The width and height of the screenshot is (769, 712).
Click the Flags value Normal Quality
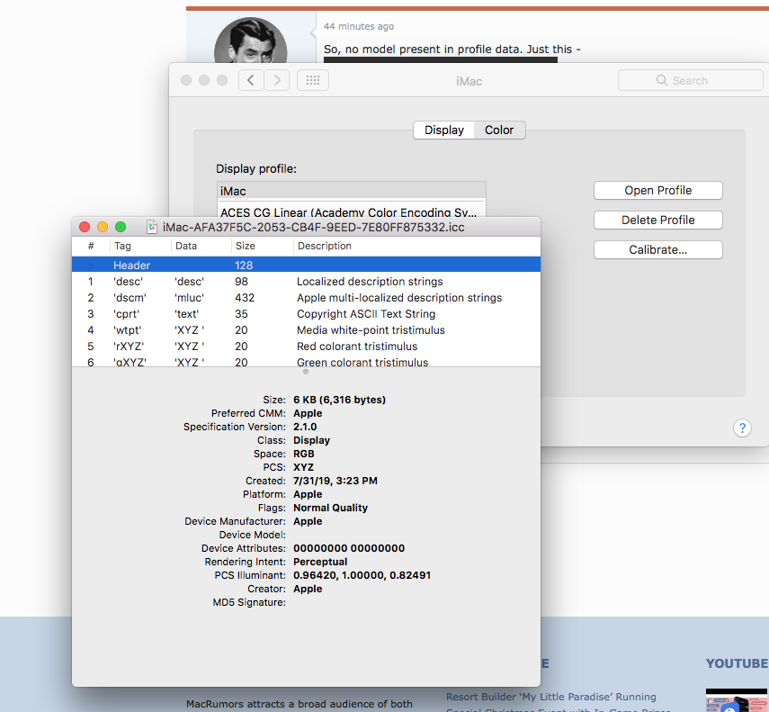331,508
